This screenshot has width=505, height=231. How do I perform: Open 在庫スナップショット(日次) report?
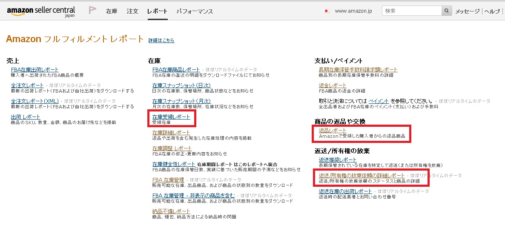click(182, 85)
